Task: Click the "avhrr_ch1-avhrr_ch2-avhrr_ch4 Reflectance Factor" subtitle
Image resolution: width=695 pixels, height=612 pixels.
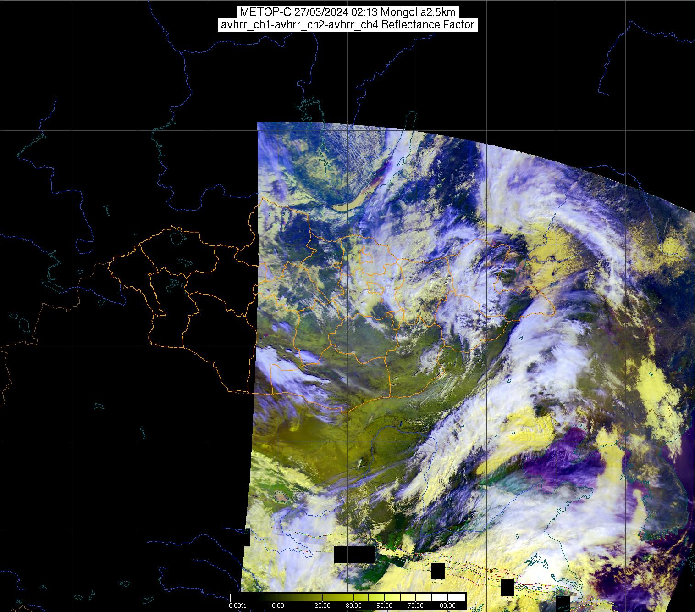Action: click(347, 25)
